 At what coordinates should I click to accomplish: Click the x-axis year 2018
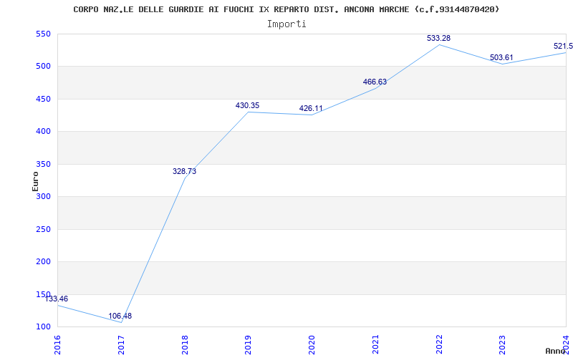pyautogui.click(x=185, y=345)
